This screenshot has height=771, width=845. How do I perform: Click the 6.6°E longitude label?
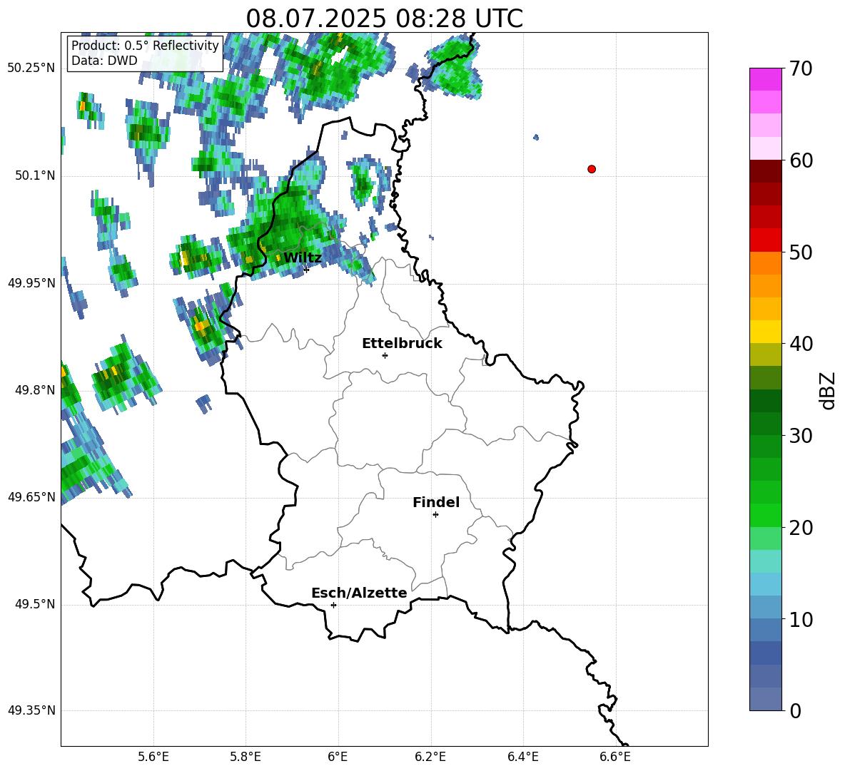[615, 757]
